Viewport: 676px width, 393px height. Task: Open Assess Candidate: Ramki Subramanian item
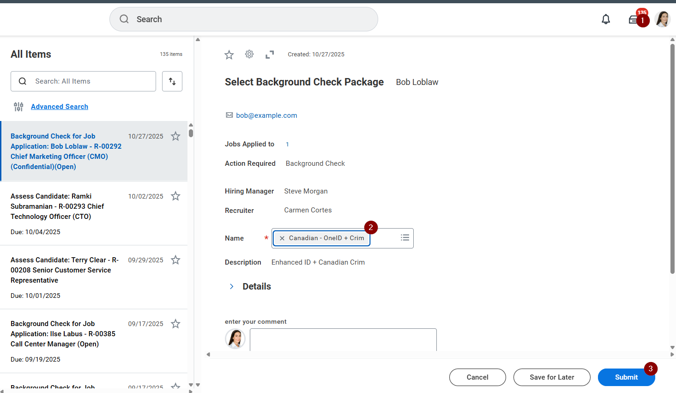coord(94,213)
